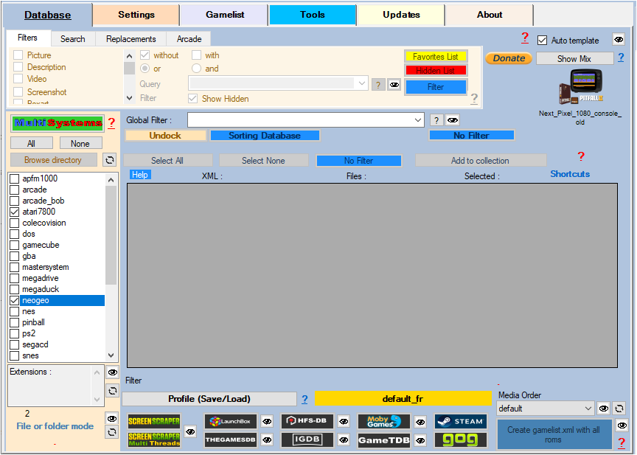This screenshot has width=637, height=455.
Task: Click the IGDB scraper logo
Action: (x=307, y=440)
